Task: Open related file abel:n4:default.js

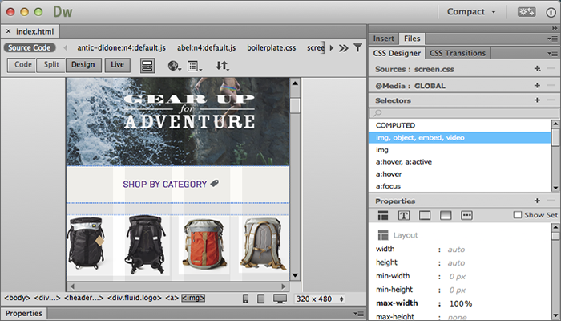Action: pyautogui.click(x=207, y=47)
